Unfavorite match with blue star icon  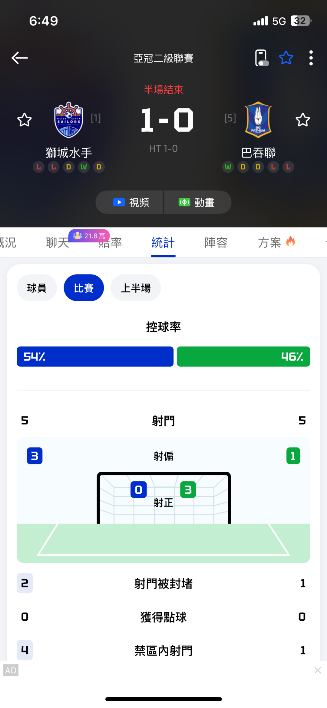(286, 58)
